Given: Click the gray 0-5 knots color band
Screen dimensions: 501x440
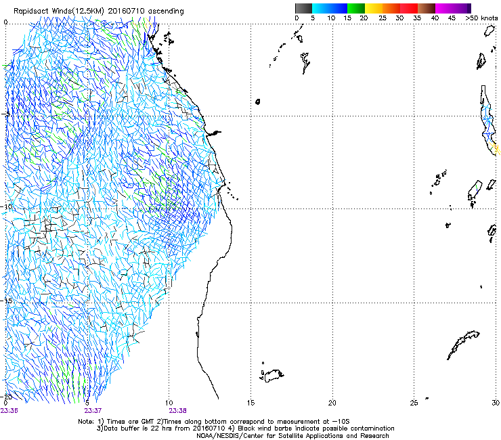Looking at the screenshot, I should [303, 8].
